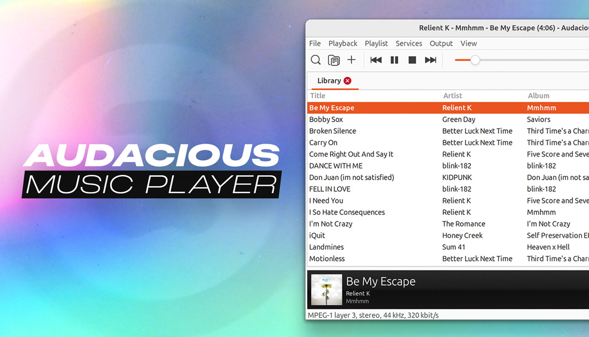Select the song Motionless
589x337 pixels.
327,258
